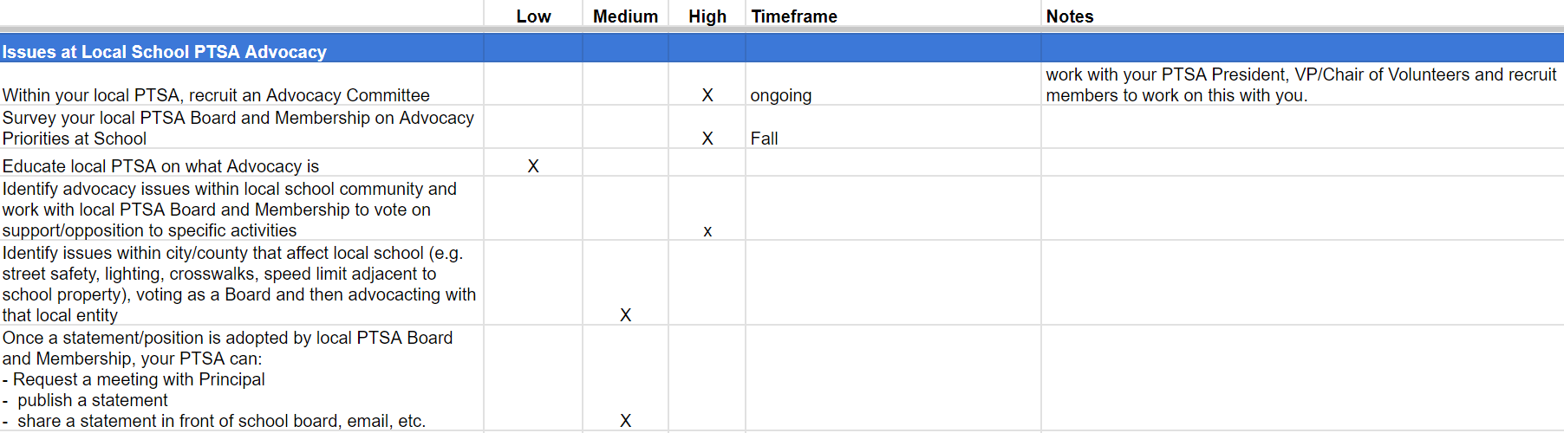The height and width of the screenshot is (433, 1564).
Task: Select the "Once a statement/position is adopted" cell
Action: click(227, 379)
